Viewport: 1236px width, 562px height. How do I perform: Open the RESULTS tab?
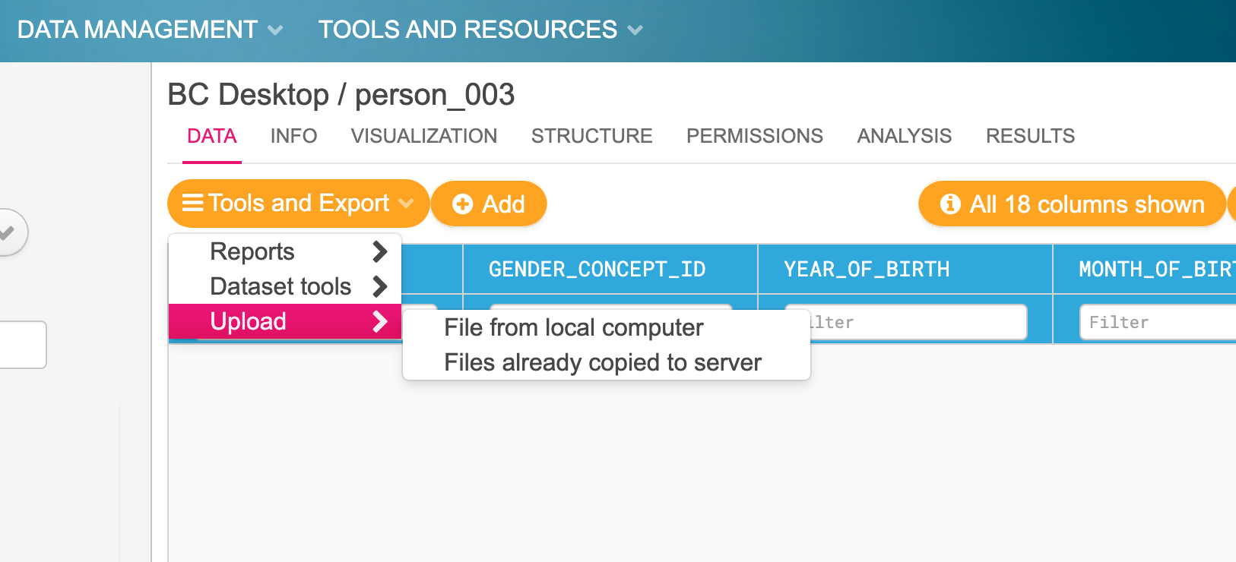pyautogui.click(x=1030, y=136)
